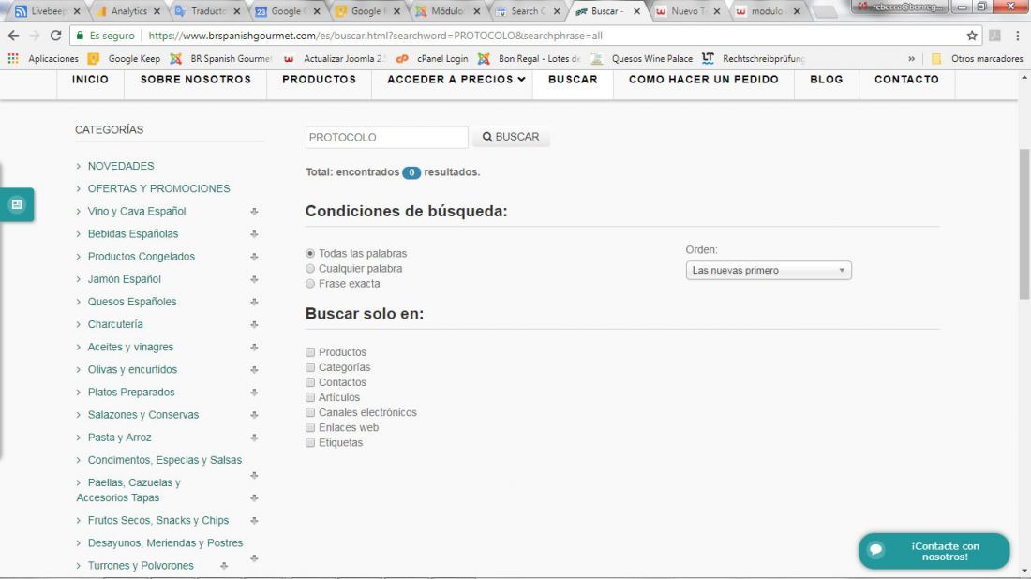
Task: Open the COMO HACER UN PEDIDO menu item
Action: point(704,80)
